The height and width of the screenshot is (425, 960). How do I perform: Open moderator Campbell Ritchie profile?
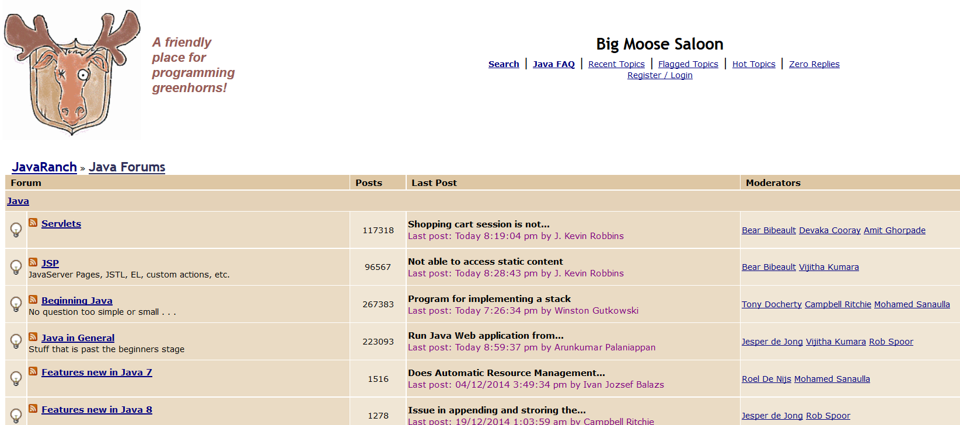pyautogui.click(x=838, y=304)
